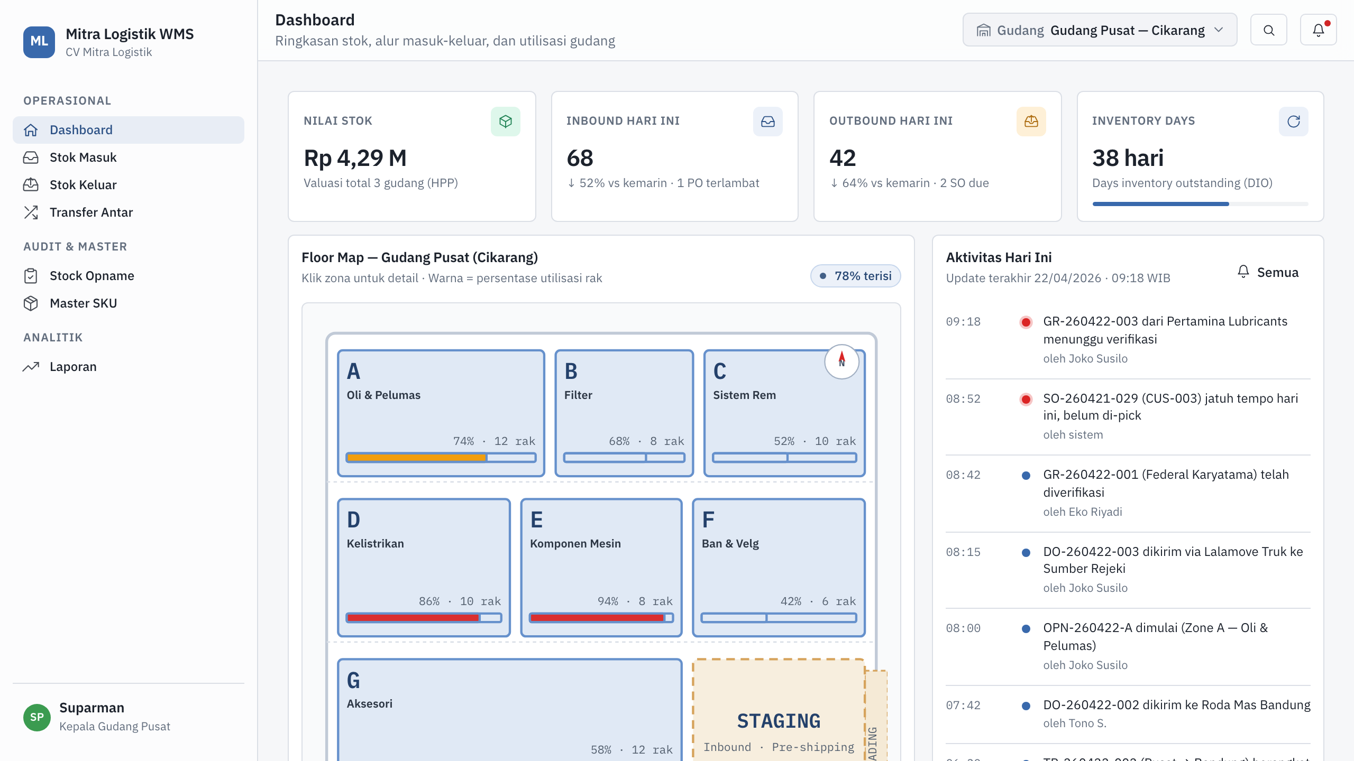Click the Inventory Days refresh icon
This screenshot has height=761, width=1354.
[1293, 122]
